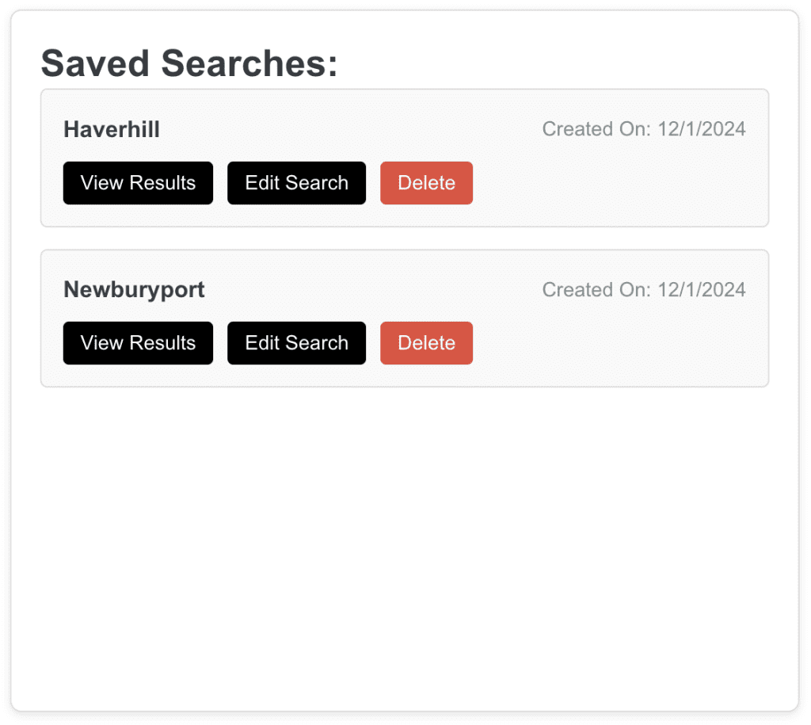
Task: Modify Haverhill criteria via Edit Search
Action: tap(296, 183)
